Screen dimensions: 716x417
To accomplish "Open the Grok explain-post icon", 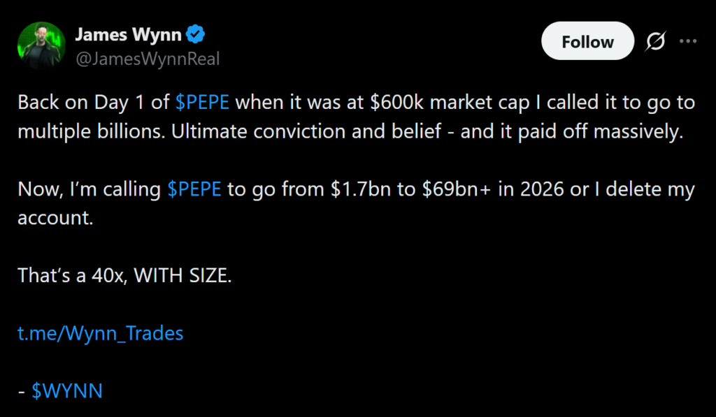I will click(655, 42).
